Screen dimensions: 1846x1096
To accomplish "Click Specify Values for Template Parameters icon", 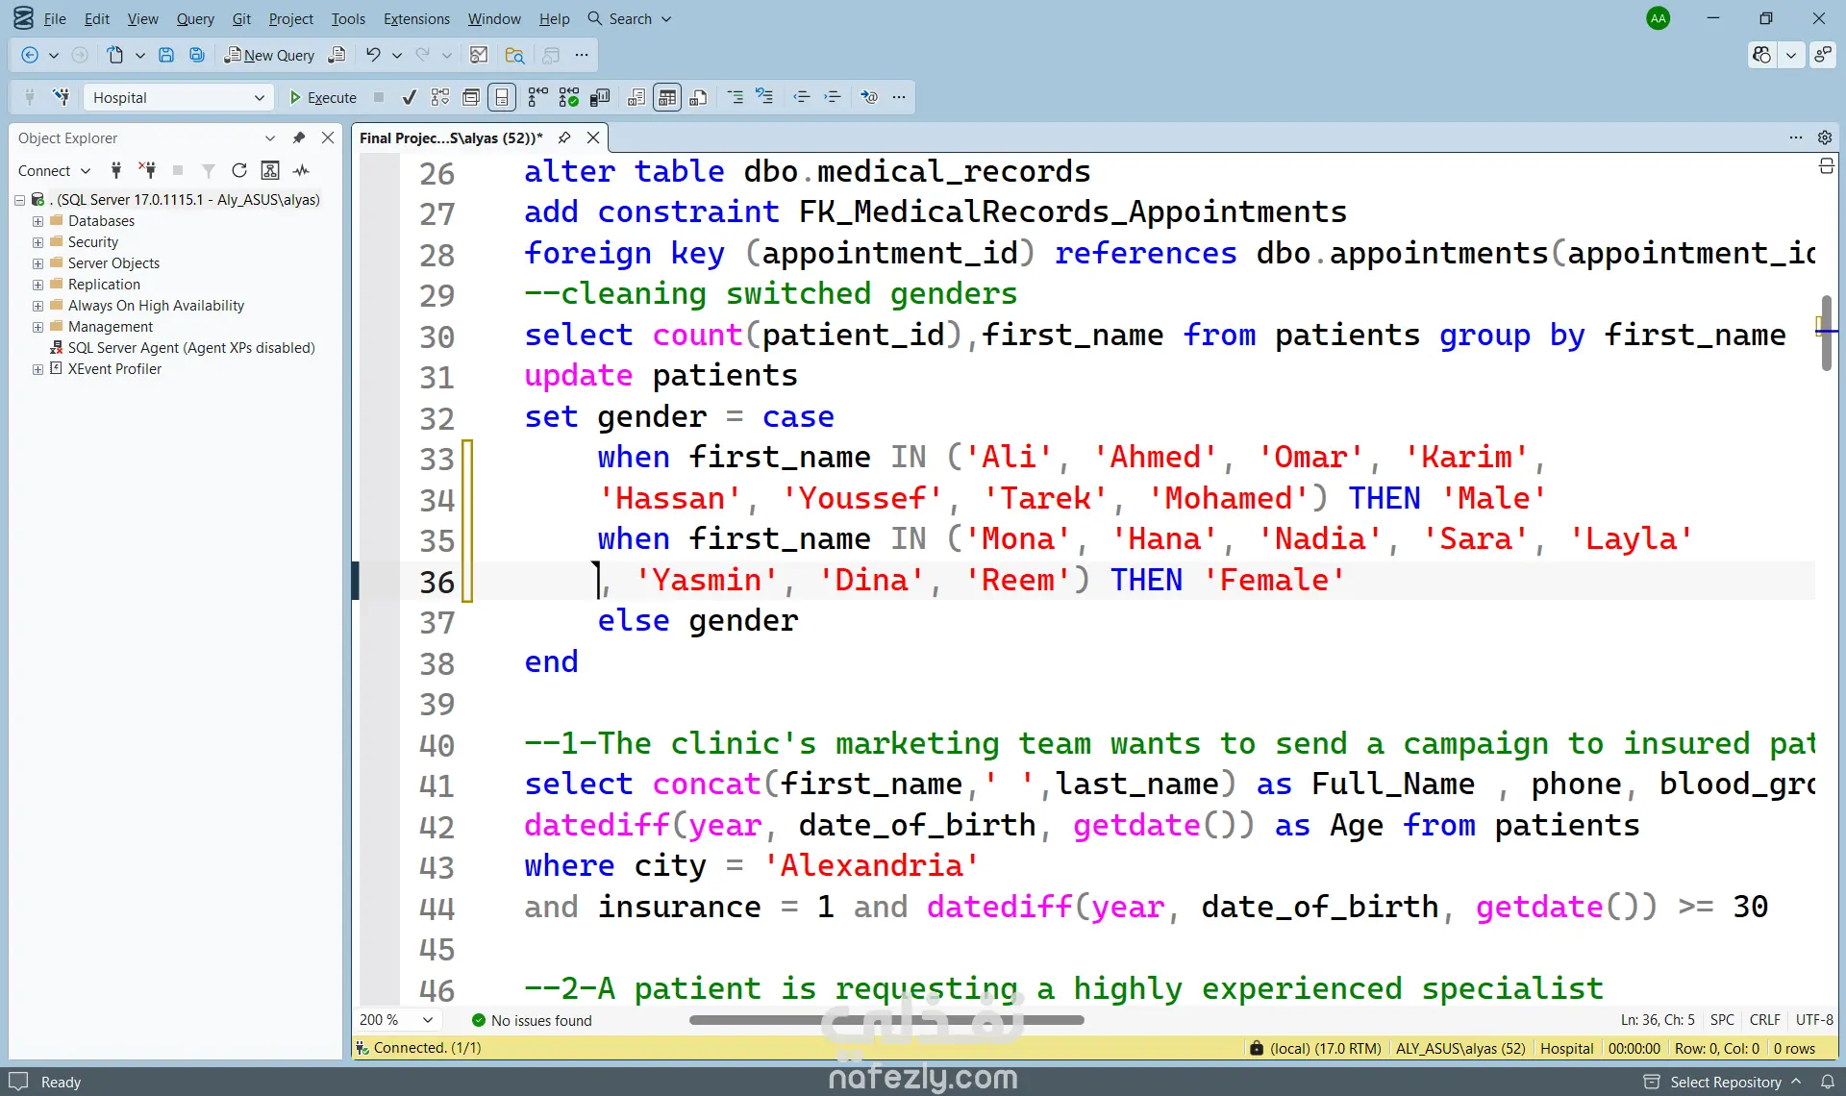I will (x=869, y=97).
